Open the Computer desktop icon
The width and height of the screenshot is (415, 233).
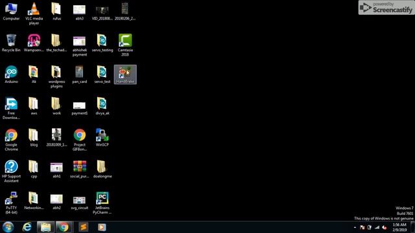point(11,12)
